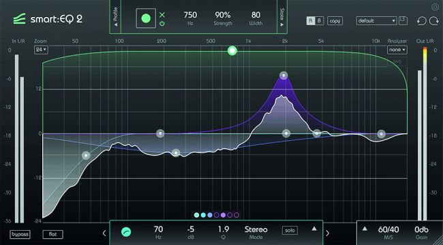Click the undo arrow
This screenshot has width=443, height=245.
coord(421,21)
